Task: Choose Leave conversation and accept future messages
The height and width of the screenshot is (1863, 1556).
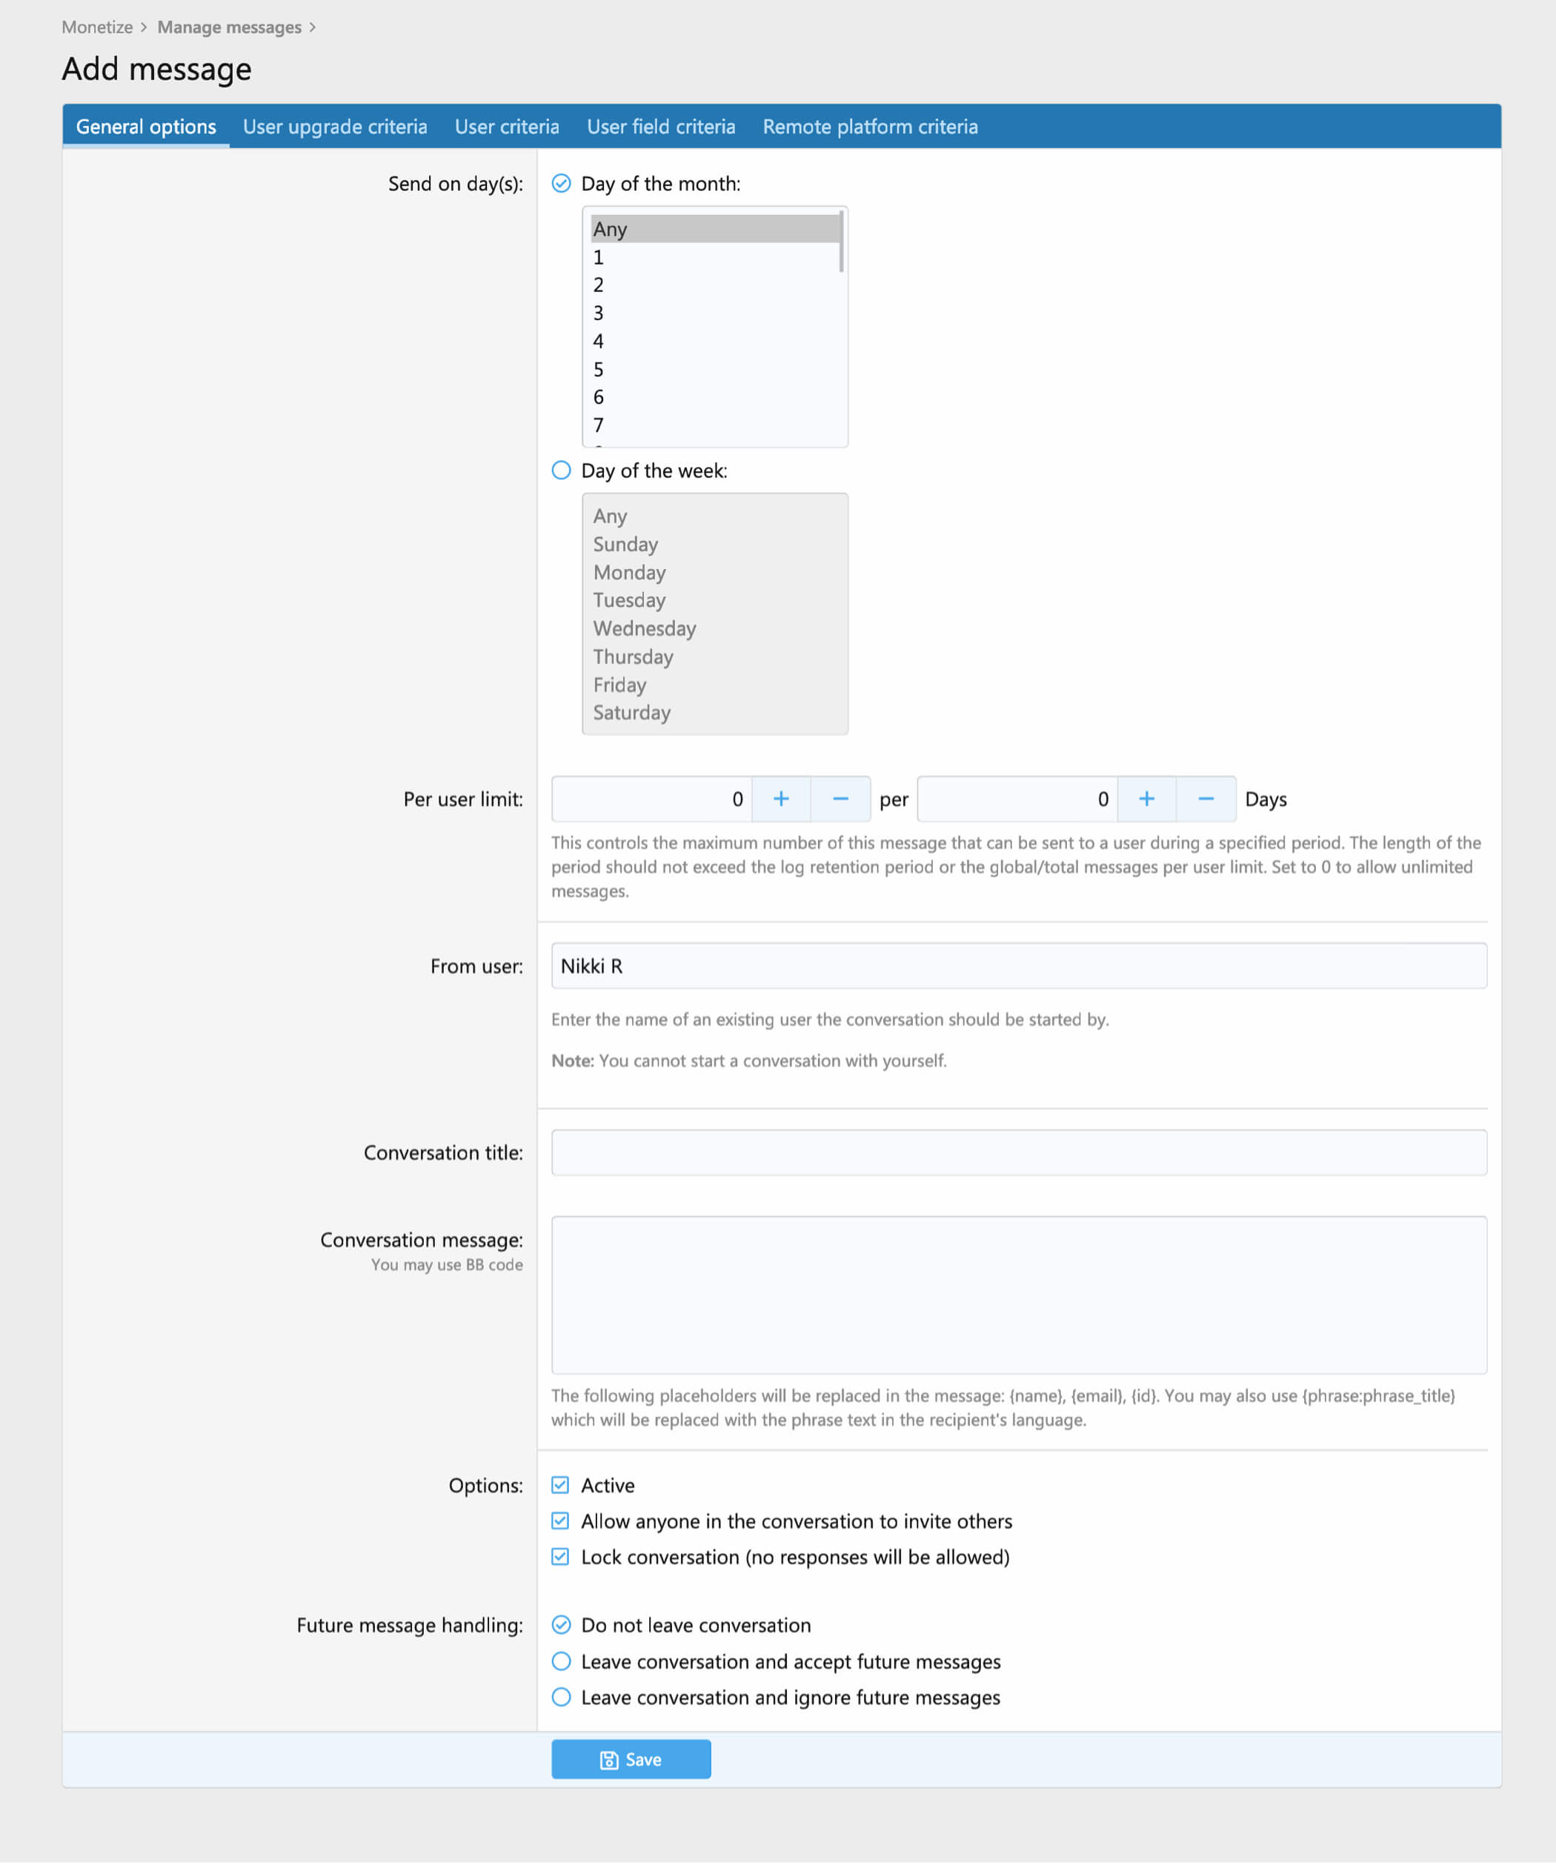Action: [x=562, y=1661]
